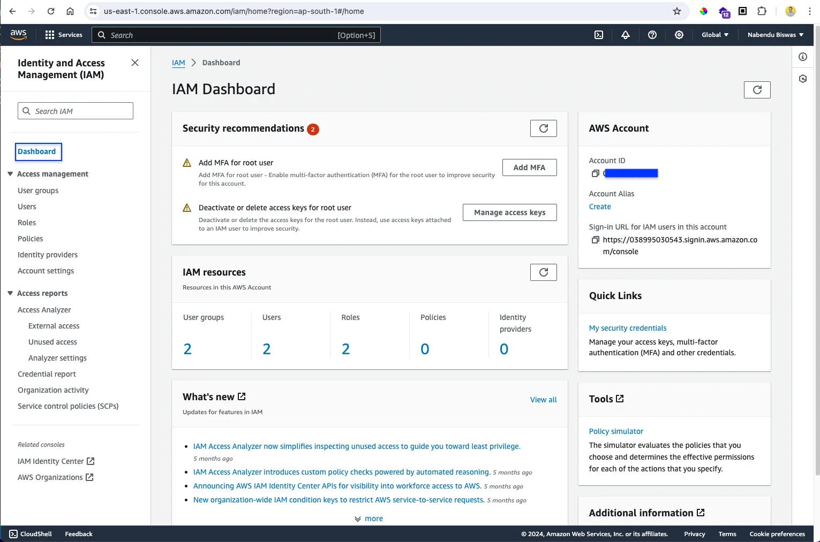
Task: Open Roles in the sidebar
Action: point(27,223)
